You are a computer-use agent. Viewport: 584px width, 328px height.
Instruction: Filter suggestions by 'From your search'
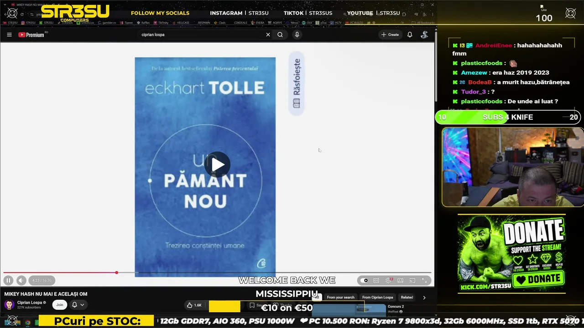click(340, 297)
